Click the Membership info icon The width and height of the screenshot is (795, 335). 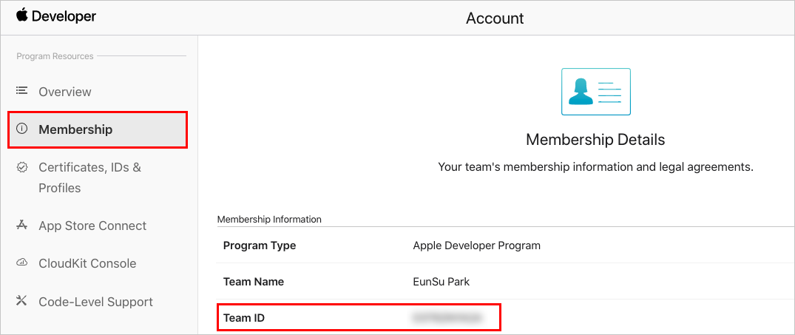pos(21,129)
